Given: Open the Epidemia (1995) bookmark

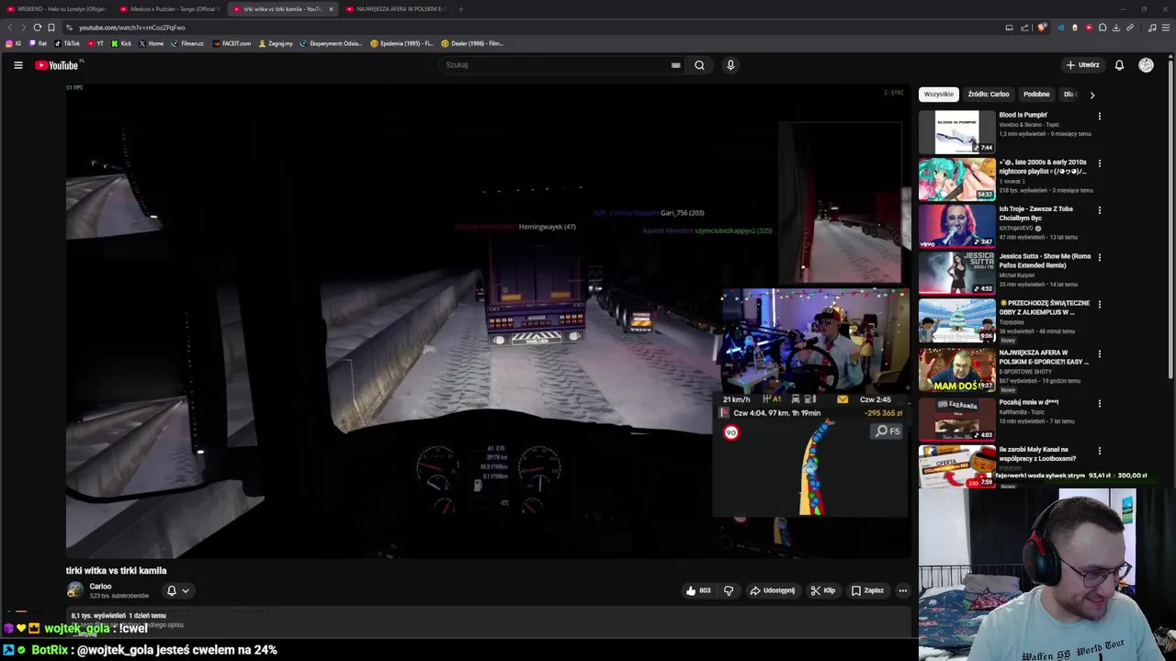Looking at the screenshot, I should pos(402,43).
